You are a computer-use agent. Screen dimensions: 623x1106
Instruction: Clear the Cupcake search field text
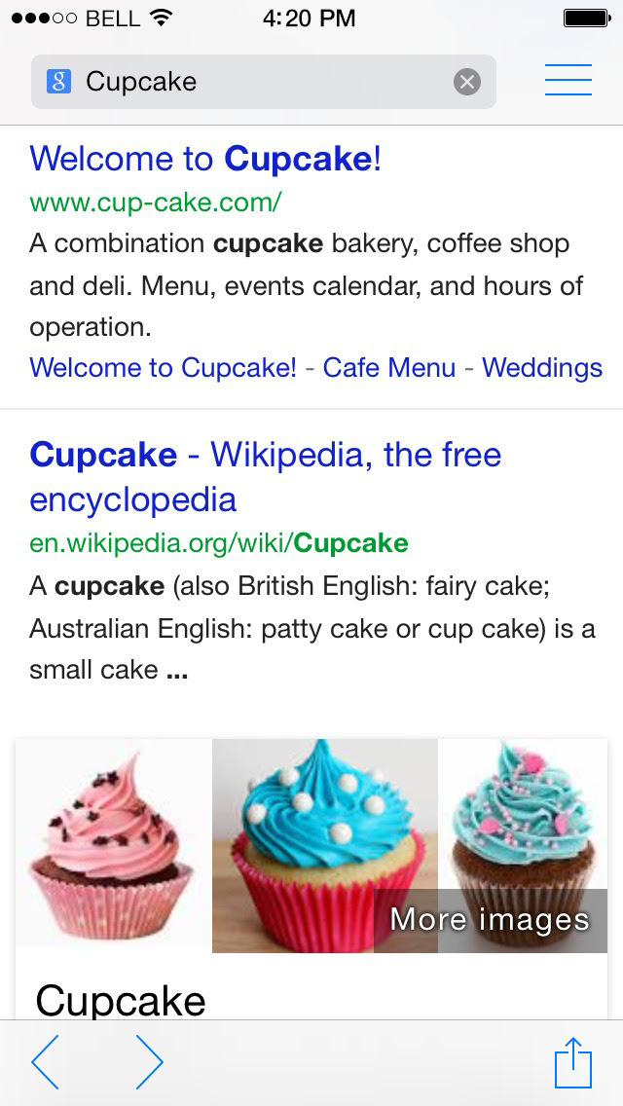[x=466, y=82]
